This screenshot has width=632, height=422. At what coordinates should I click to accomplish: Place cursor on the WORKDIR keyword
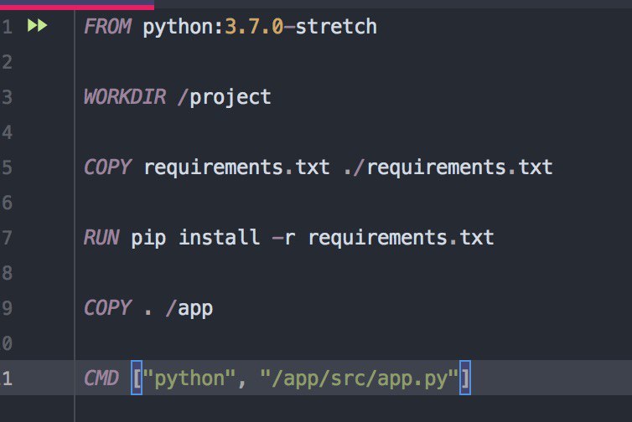(125, 97)
